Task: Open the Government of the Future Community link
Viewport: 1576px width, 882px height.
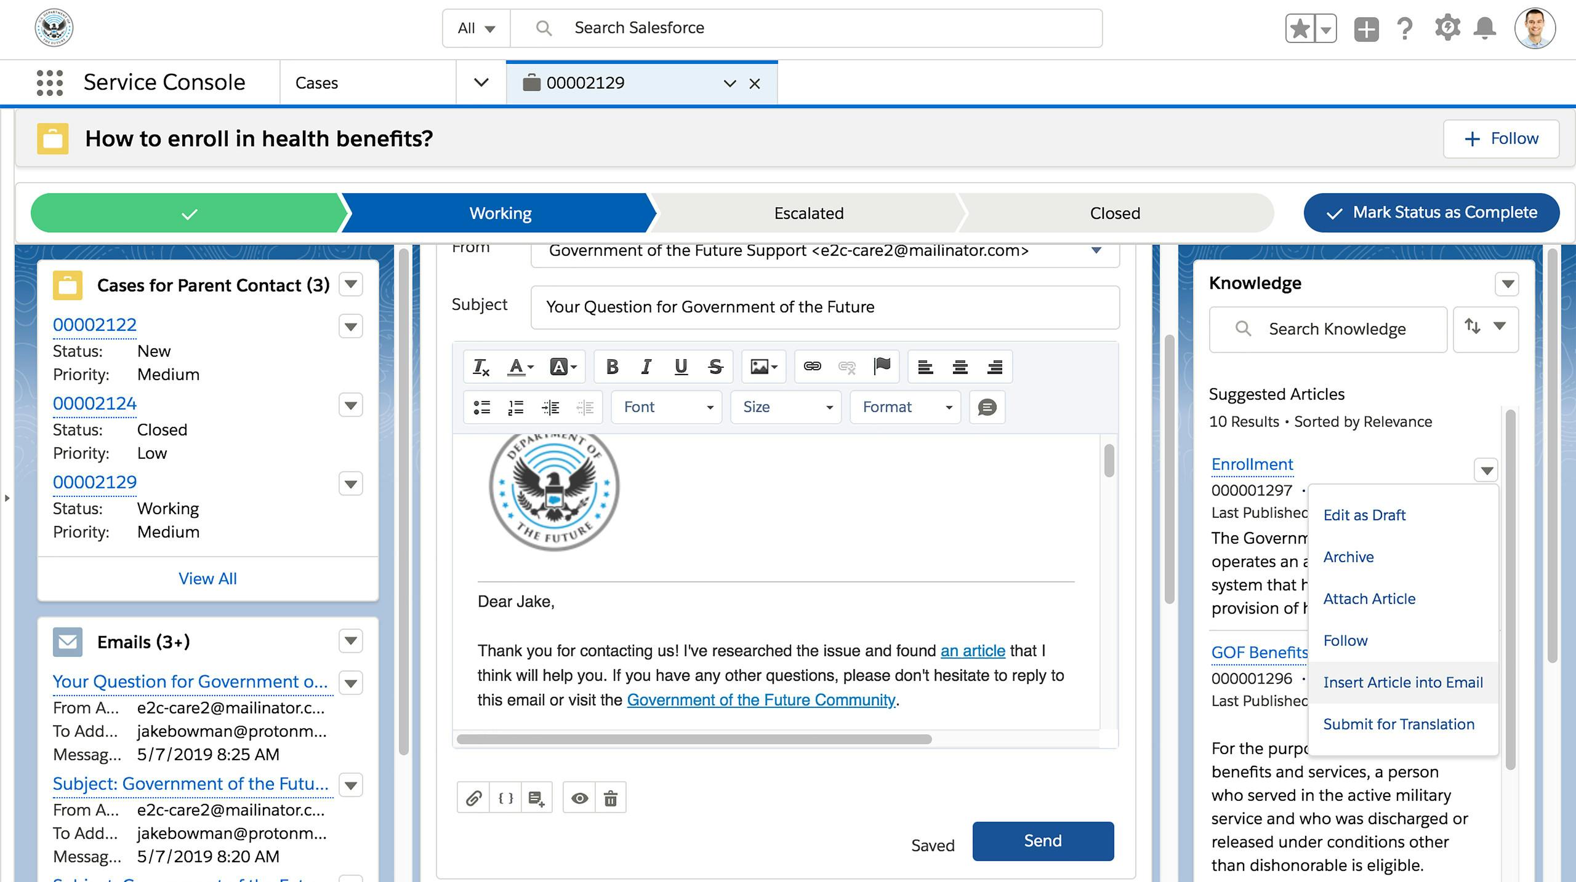Action: (x=761, y=700)
